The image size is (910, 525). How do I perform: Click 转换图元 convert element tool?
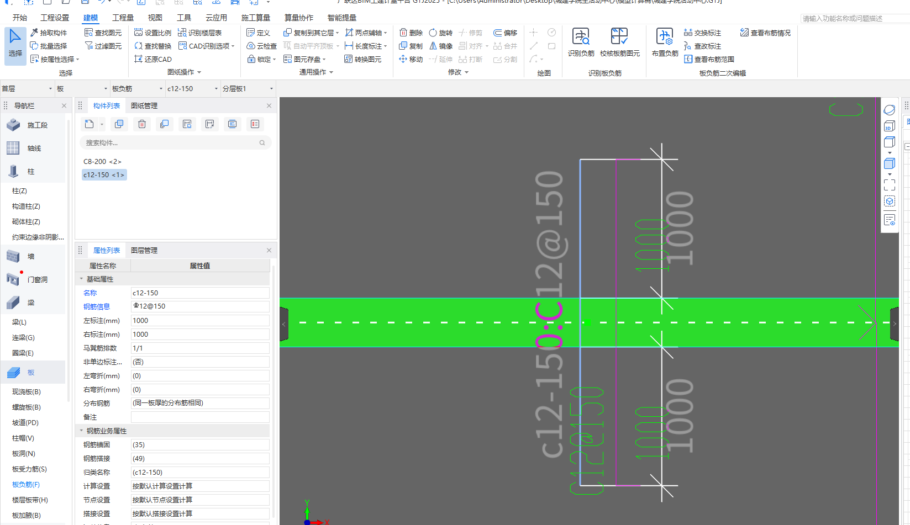click(363, 59)
